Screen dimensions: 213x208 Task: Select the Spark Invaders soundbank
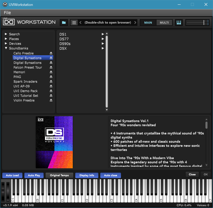(x=25, y=81)
